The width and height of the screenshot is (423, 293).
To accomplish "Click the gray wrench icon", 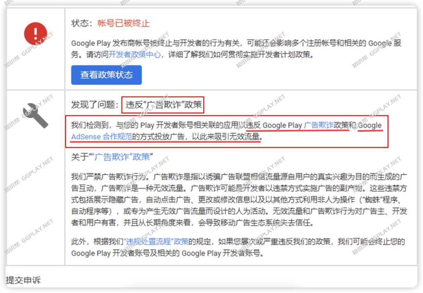I will point(36,116).
